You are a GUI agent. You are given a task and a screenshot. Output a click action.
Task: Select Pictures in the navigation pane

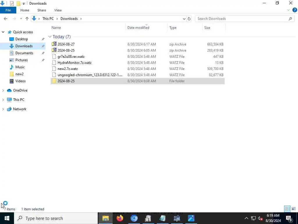click(x=21, y=60)
